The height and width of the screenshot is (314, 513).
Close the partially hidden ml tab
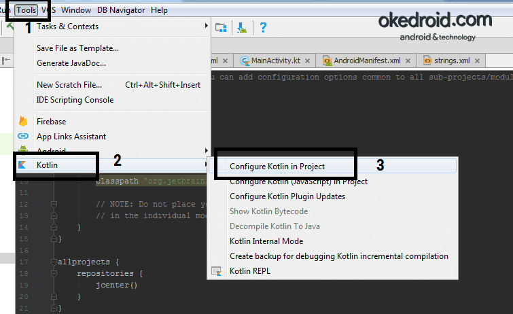click(225, 61)
